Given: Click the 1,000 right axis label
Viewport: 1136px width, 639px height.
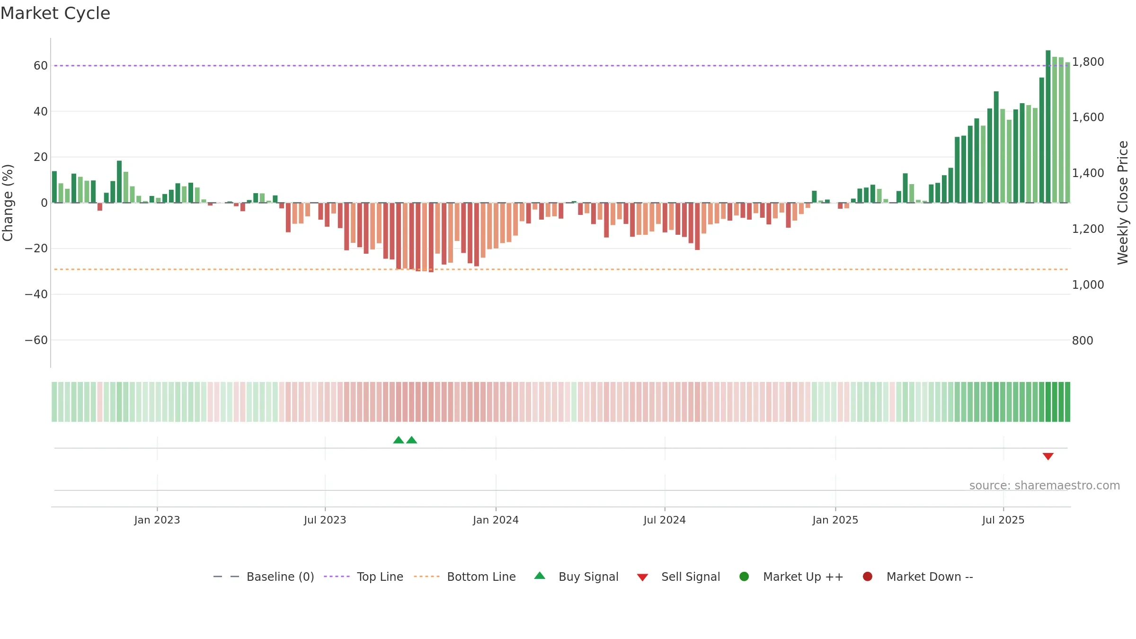Looking at the screenshot, I should point(1088,285).
